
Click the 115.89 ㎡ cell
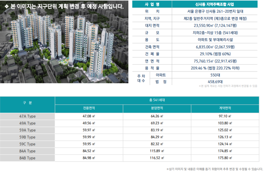pos(157,151)
